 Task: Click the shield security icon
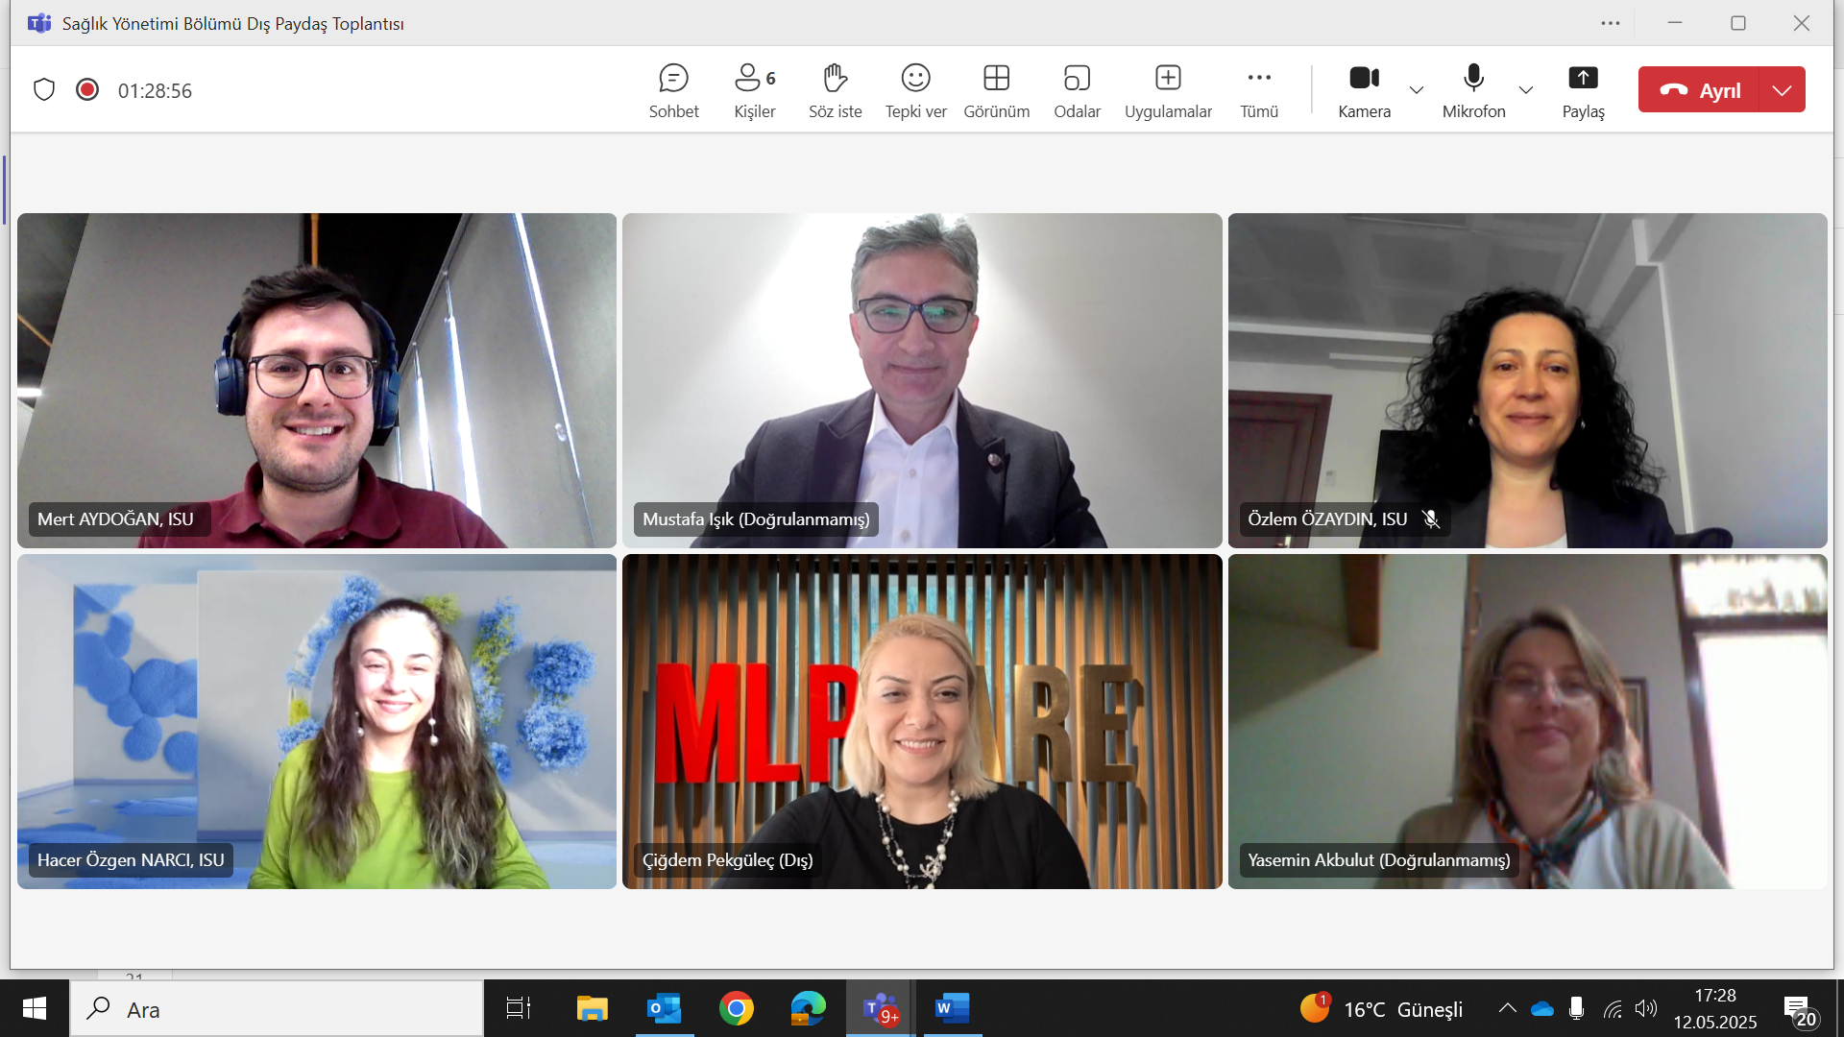click(44, 90)
